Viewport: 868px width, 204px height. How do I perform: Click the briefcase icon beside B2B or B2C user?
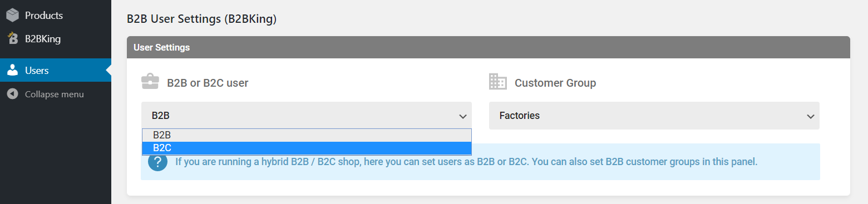150,82
